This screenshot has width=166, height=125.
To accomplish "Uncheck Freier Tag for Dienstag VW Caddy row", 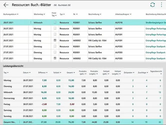I will 55,58.
